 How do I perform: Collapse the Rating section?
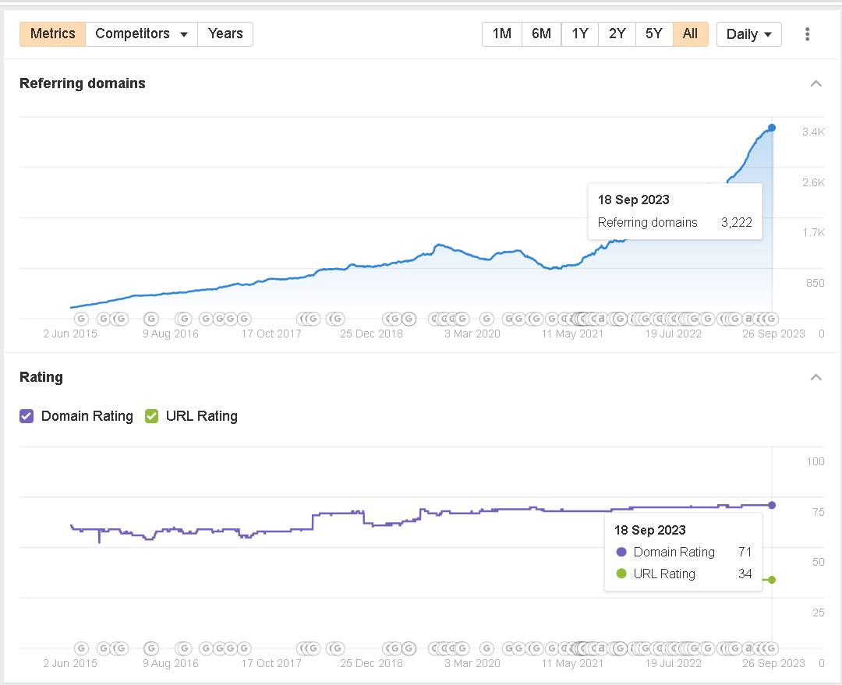pos(815,377)
